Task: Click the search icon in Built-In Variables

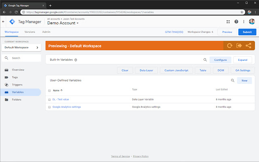Action: pos(205,60)
